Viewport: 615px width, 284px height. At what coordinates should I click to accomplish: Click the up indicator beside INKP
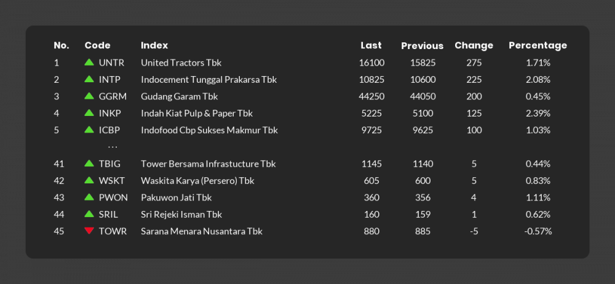(x=89, y=113)
